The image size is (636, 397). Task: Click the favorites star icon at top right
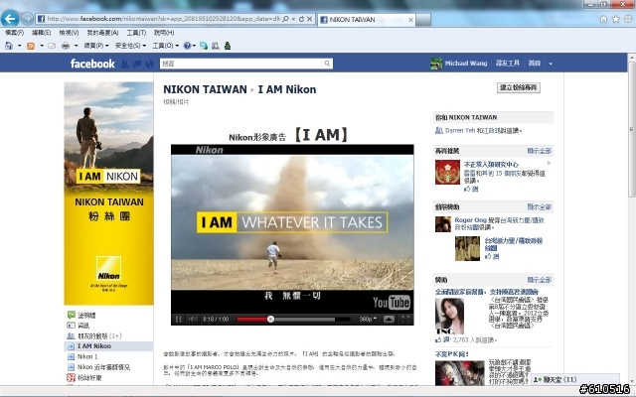point(616,19)
